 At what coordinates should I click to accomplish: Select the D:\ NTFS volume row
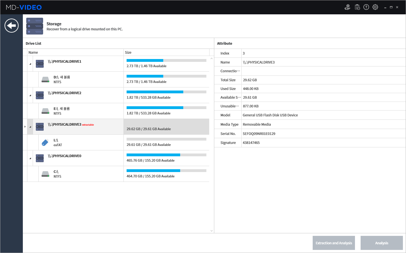(x=116, y=80)
